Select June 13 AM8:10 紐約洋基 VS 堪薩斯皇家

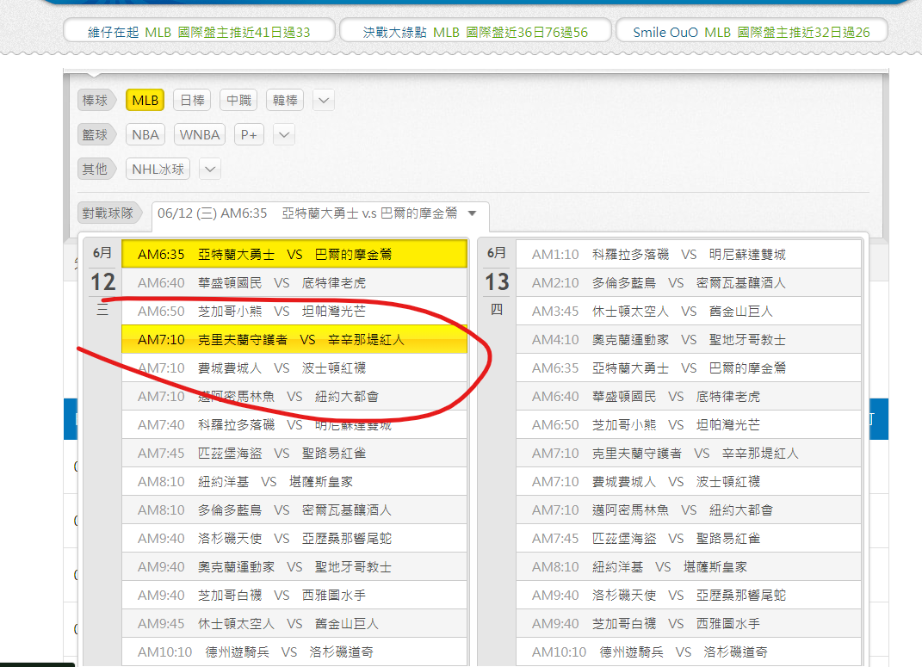point(689,567)
